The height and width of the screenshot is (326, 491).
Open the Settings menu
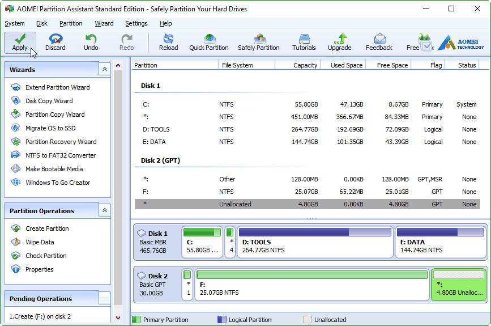point(136,23)
